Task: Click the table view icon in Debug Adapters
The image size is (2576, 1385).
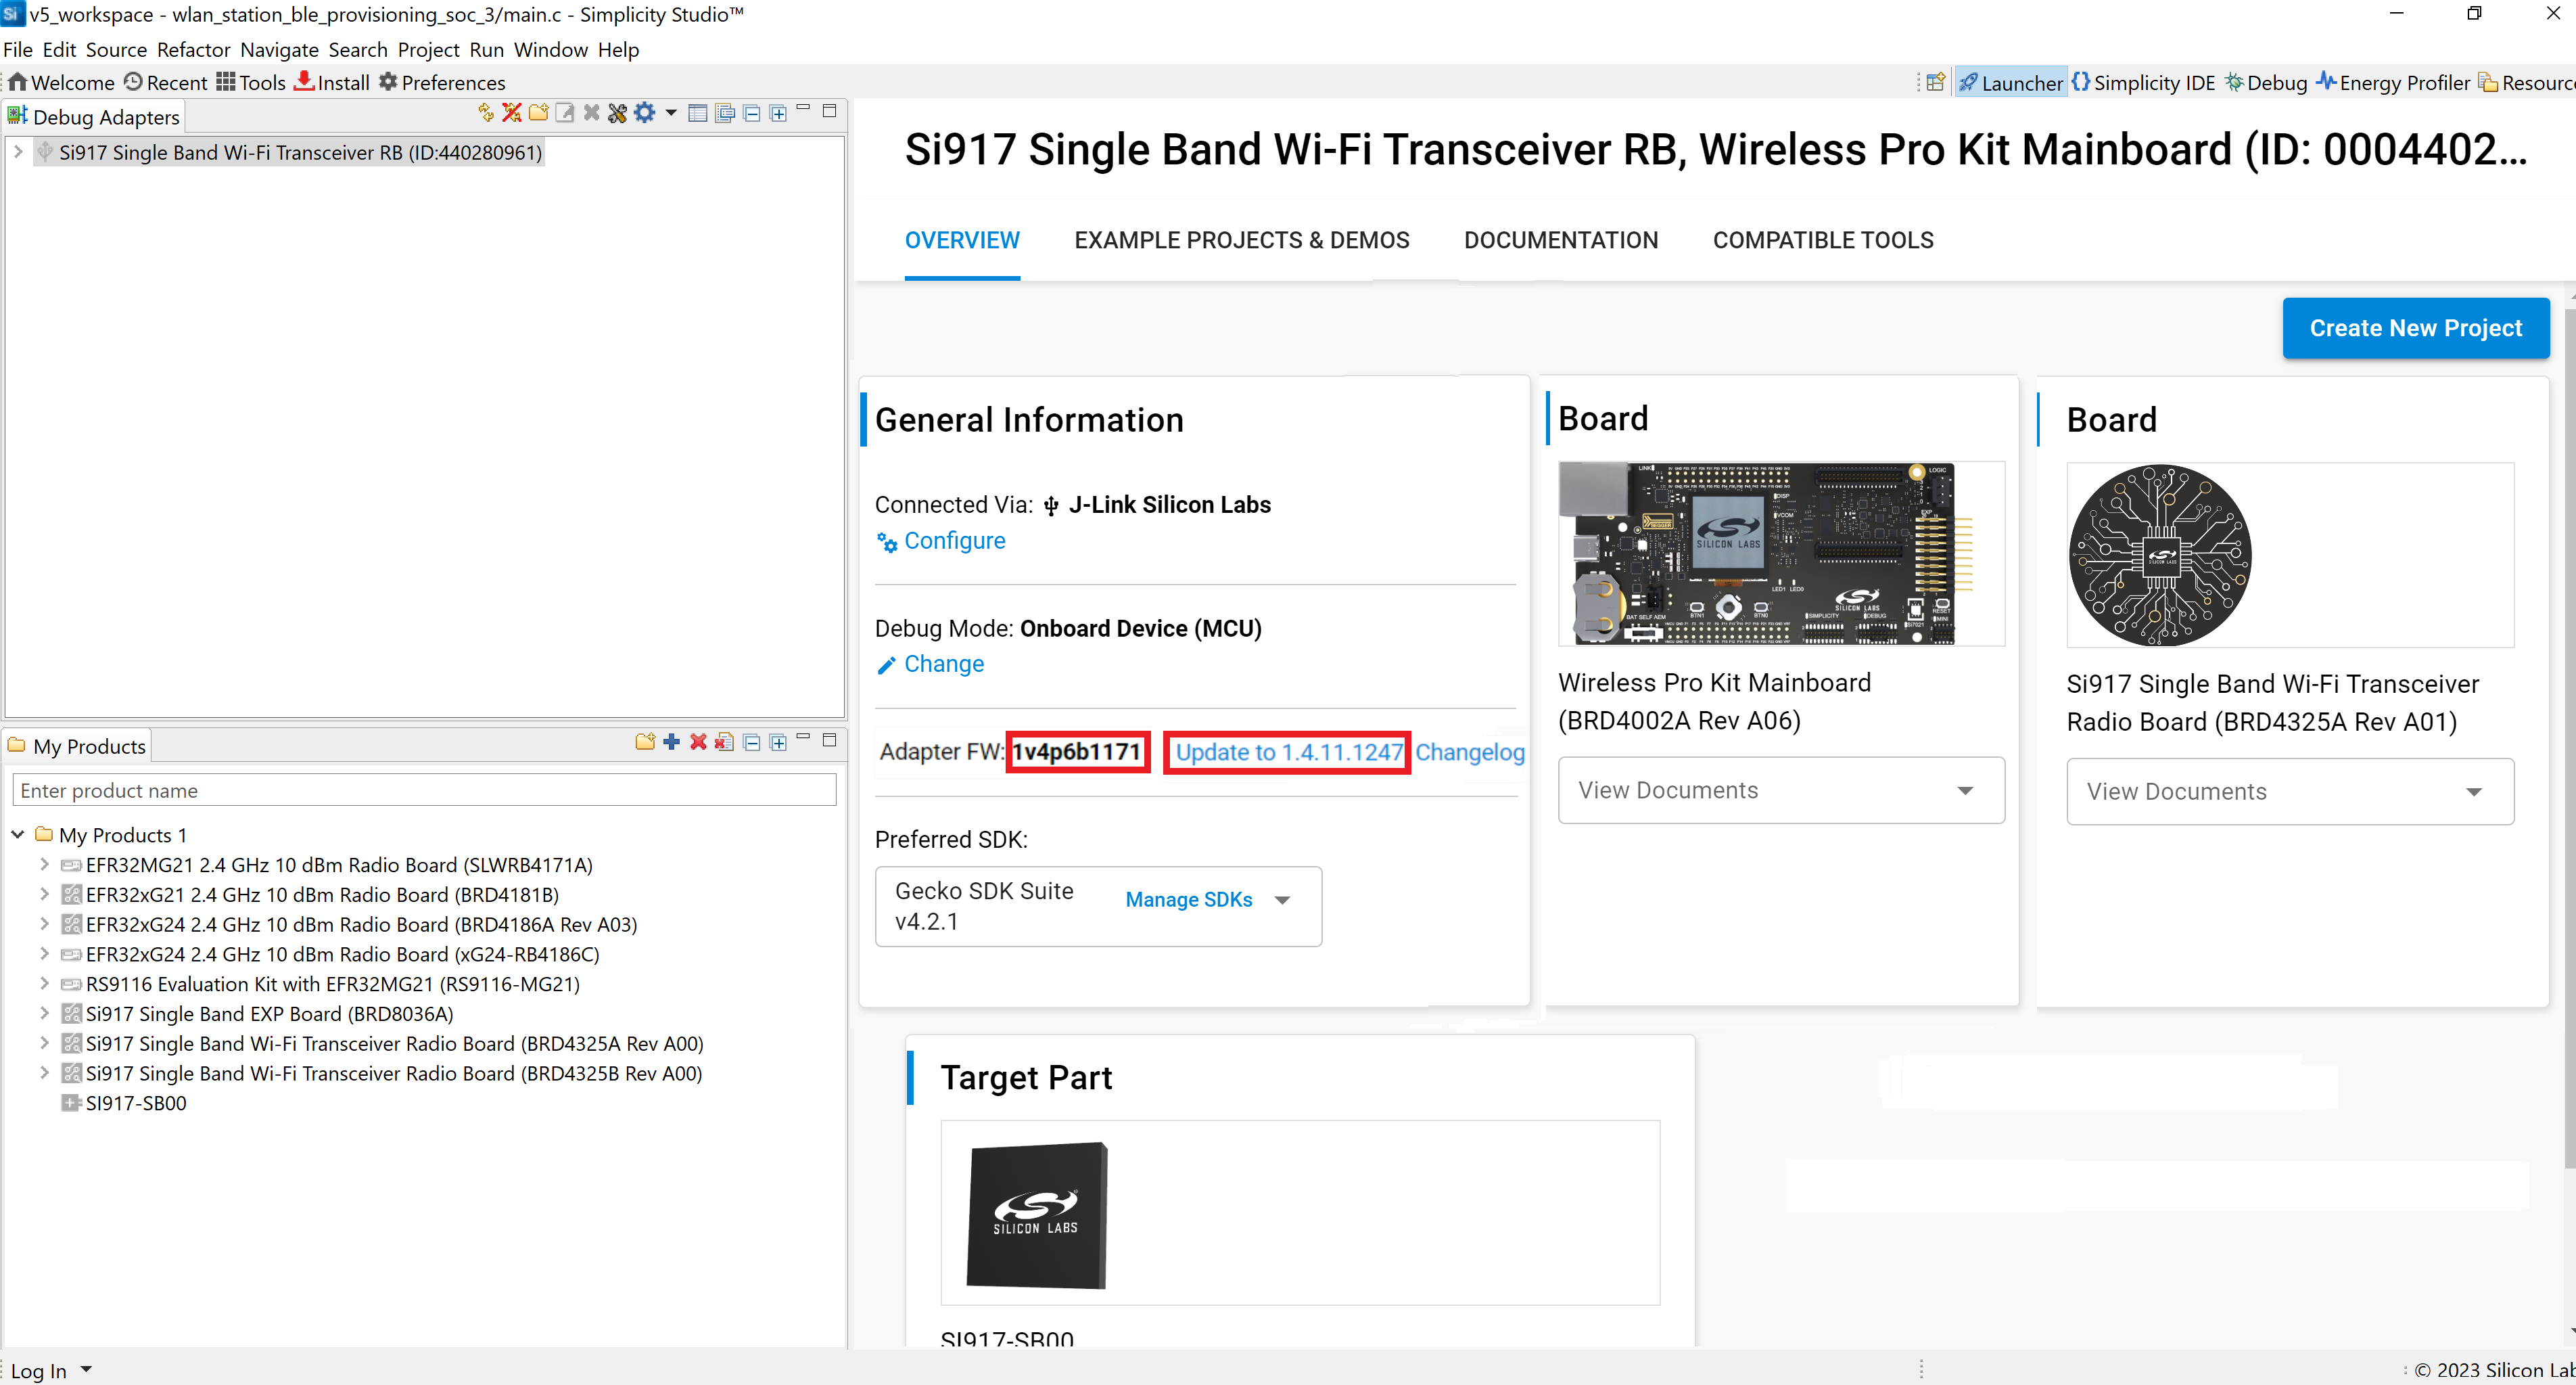Action: click(x=698, y=112)
